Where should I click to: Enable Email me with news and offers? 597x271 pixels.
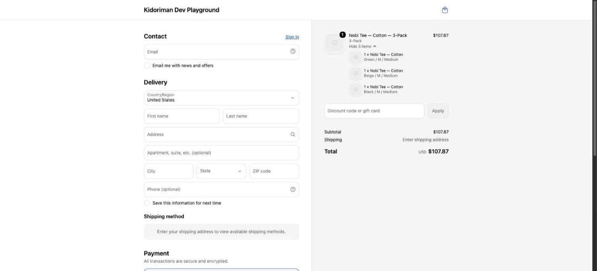147,66
